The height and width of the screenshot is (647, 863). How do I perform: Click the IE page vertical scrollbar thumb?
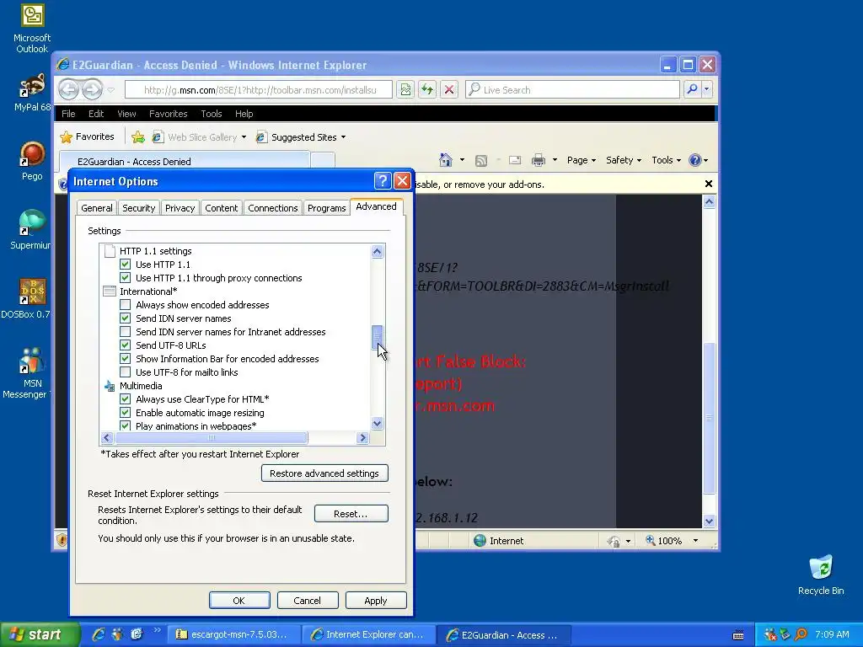point(710,418)
